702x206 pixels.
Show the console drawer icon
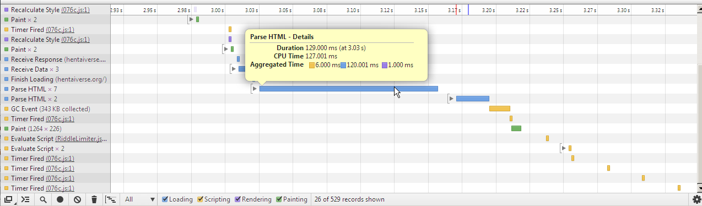[x=25, y=199]
